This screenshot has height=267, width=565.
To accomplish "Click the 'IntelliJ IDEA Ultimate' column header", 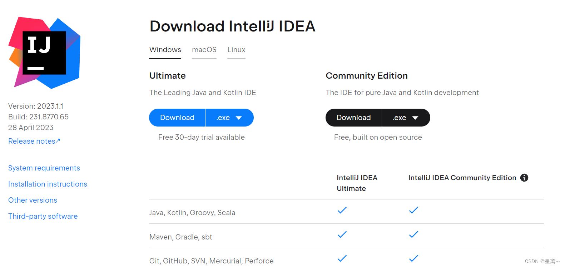I will (357, 183).
